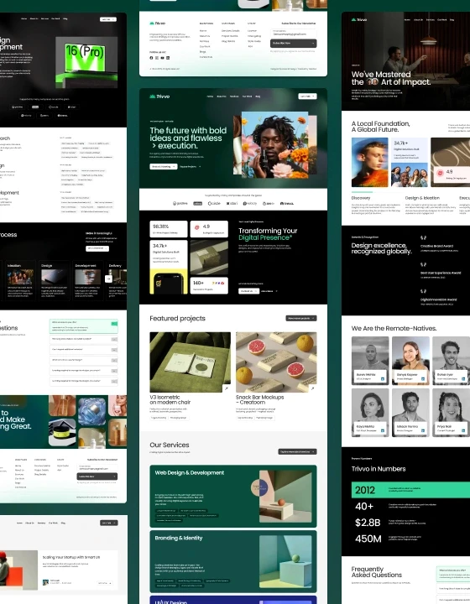
Task: Click the Ideation process card image
Action: tap(20, 277)
